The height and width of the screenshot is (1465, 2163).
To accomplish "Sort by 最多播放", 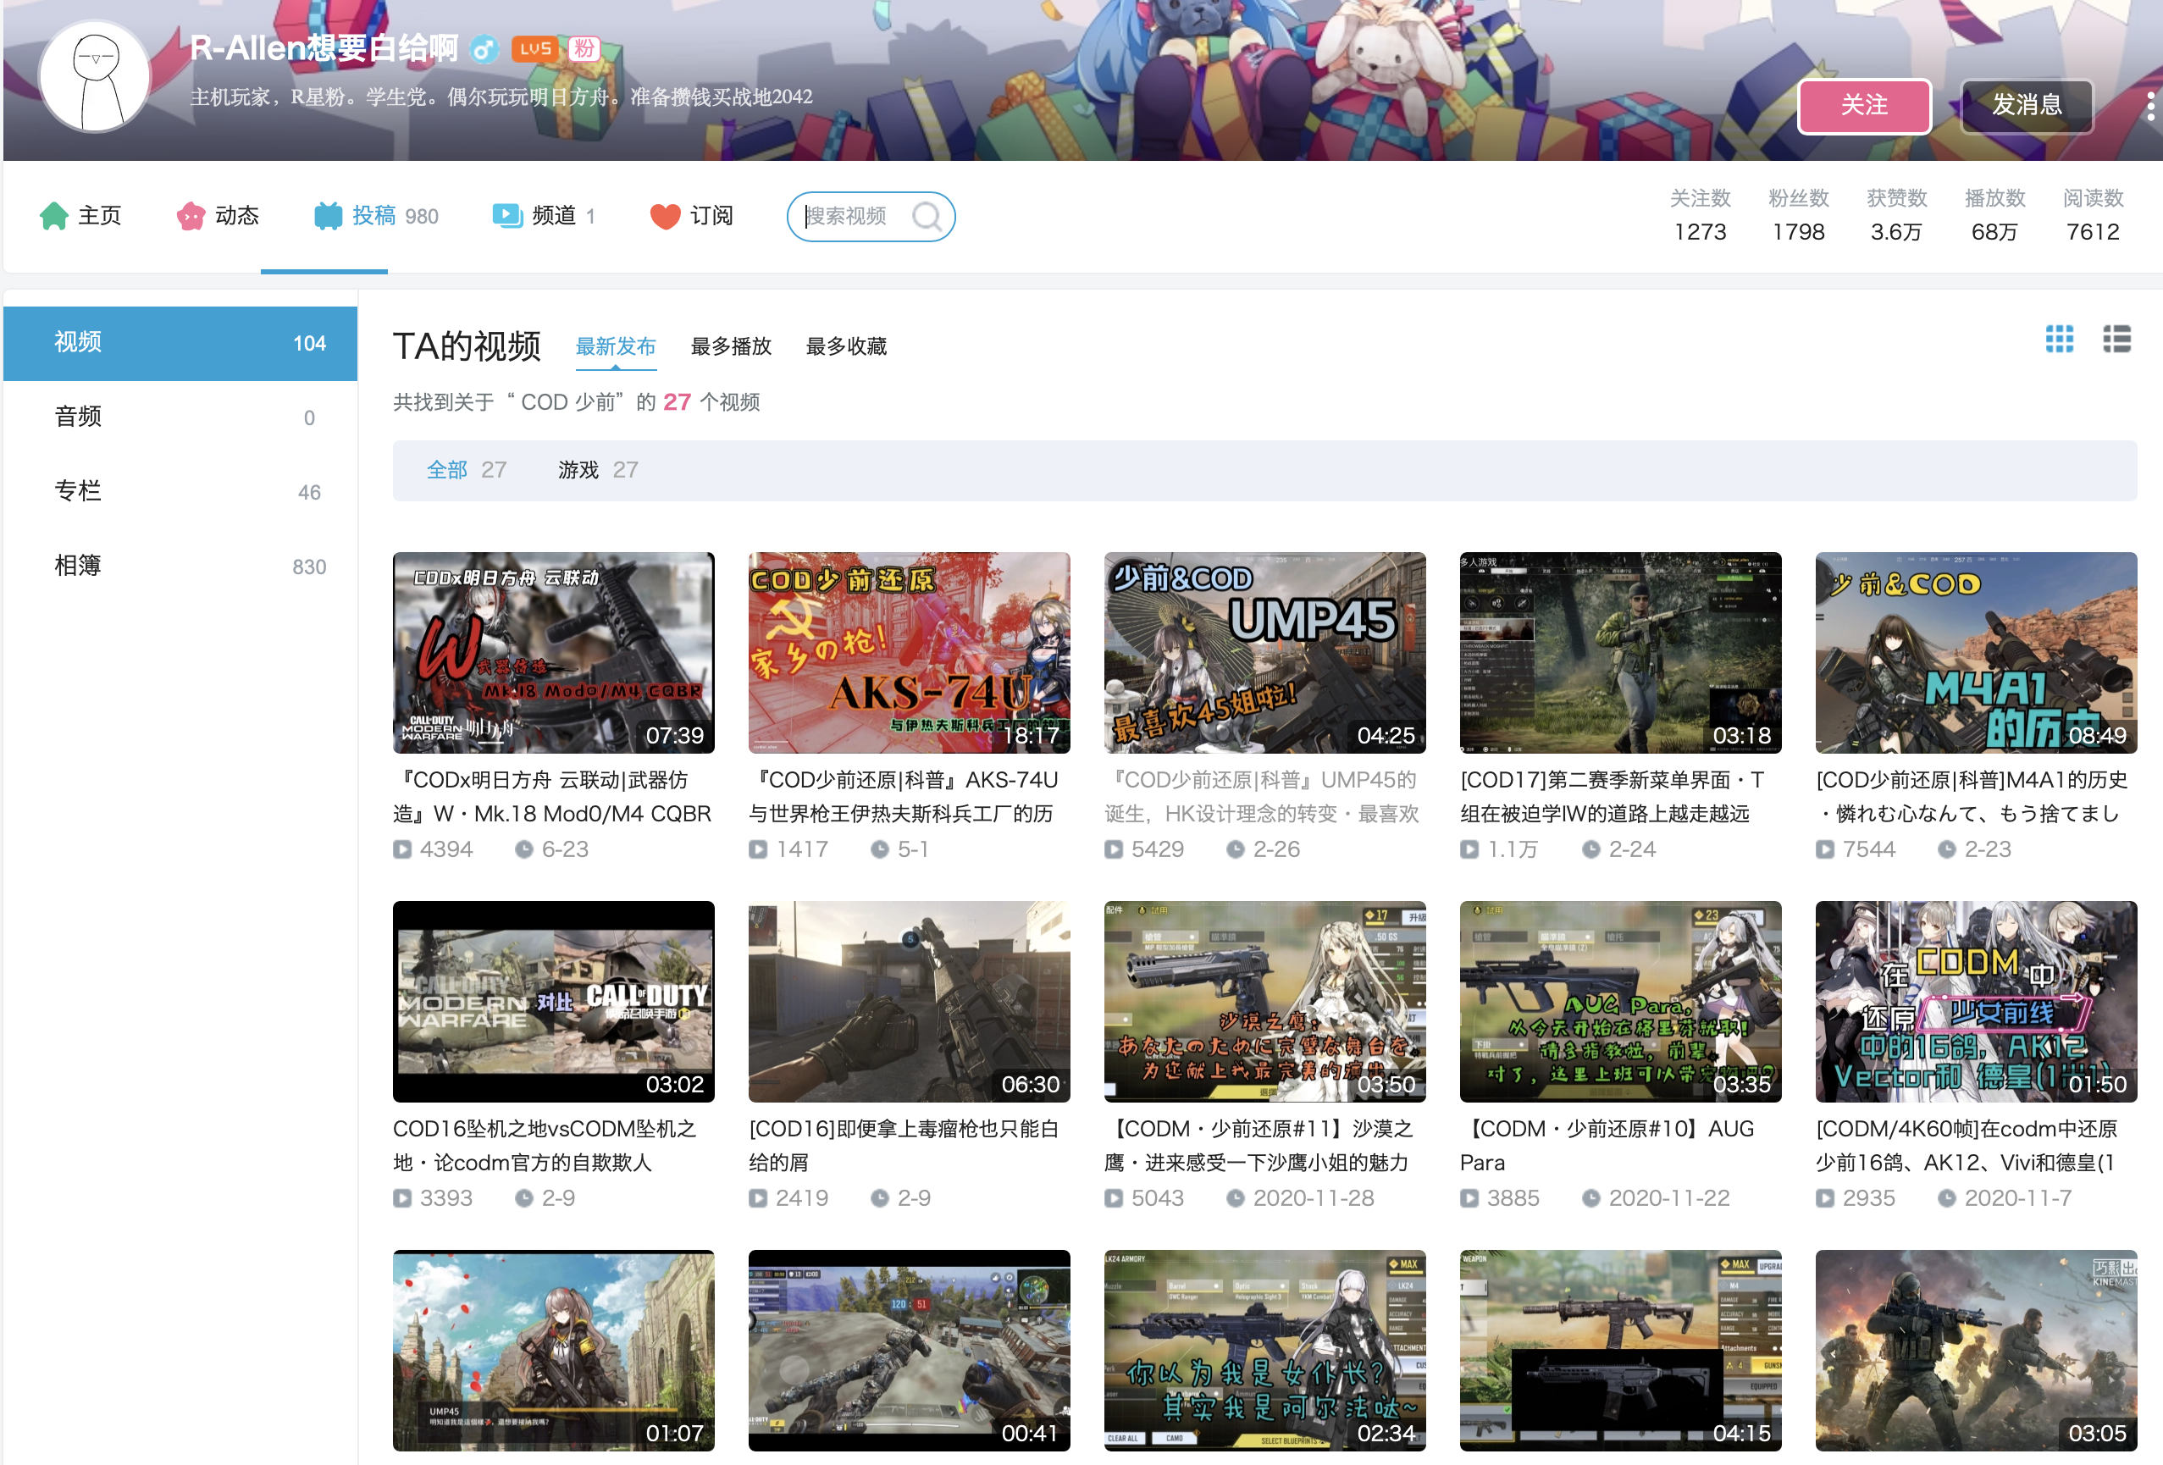I will tap(731, 346).
